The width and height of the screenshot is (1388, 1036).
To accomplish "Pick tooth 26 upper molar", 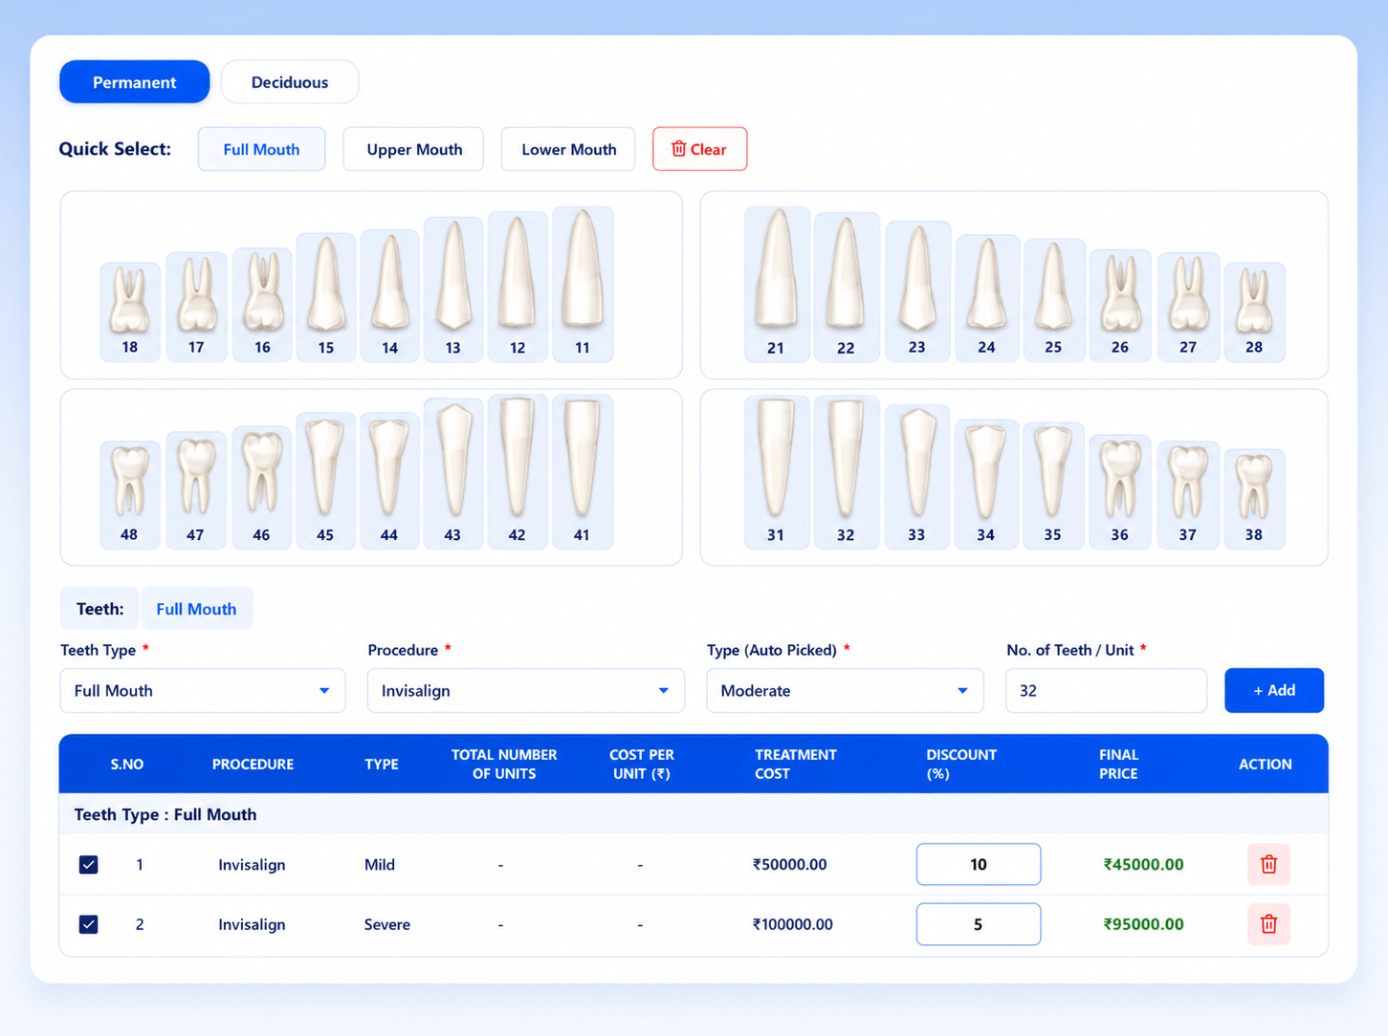I will tap(1120, 306).
